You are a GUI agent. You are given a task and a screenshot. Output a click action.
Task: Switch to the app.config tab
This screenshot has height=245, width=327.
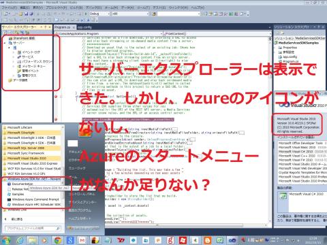pyautogui.click(x=84, y=27)
